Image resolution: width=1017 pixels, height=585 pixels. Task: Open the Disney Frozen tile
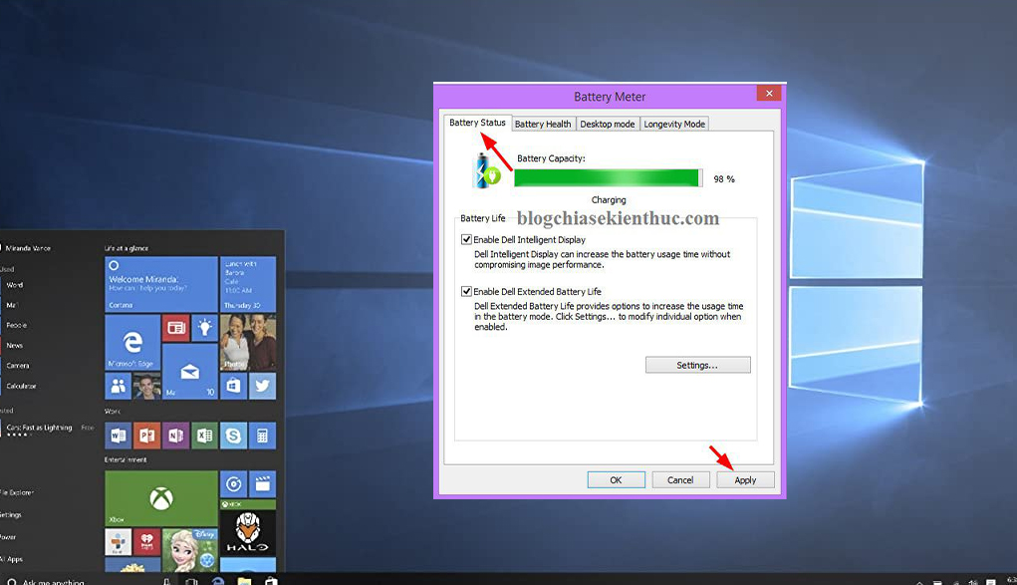[190, 550]
